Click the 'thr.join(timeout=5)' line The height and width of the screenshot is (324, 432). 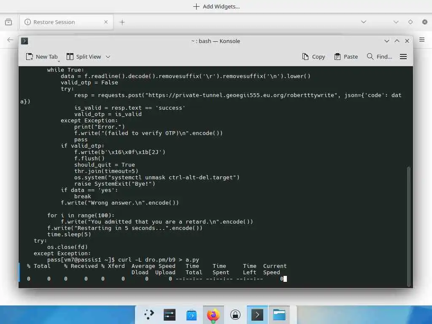click(x=106, y=171)
